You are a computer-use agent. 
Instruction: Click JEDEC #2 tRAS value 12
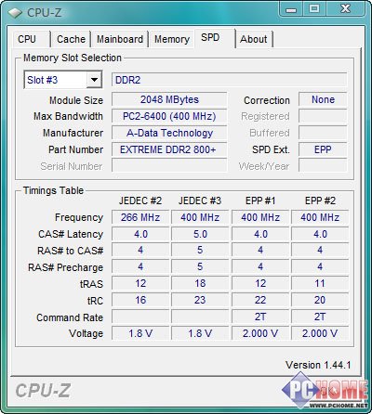(140, 283)
